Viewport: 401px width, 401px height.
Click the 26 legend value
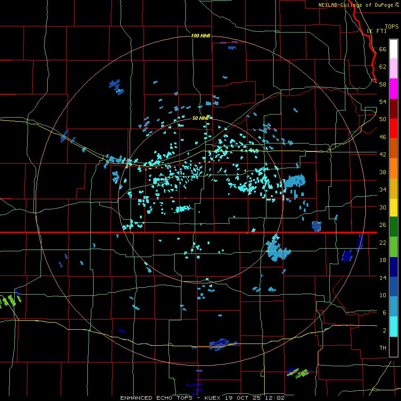click(383, 225)
